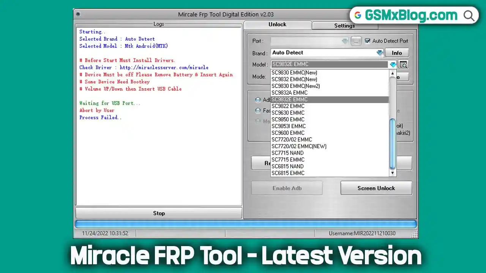The width and height of the screenshot is (486, 273).
Task: Select the Adb radio button
Action: point(258,100)
